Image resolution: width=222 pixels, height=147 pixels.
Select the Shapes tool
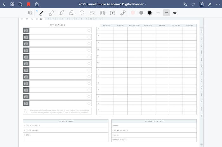tap(72, 13)
